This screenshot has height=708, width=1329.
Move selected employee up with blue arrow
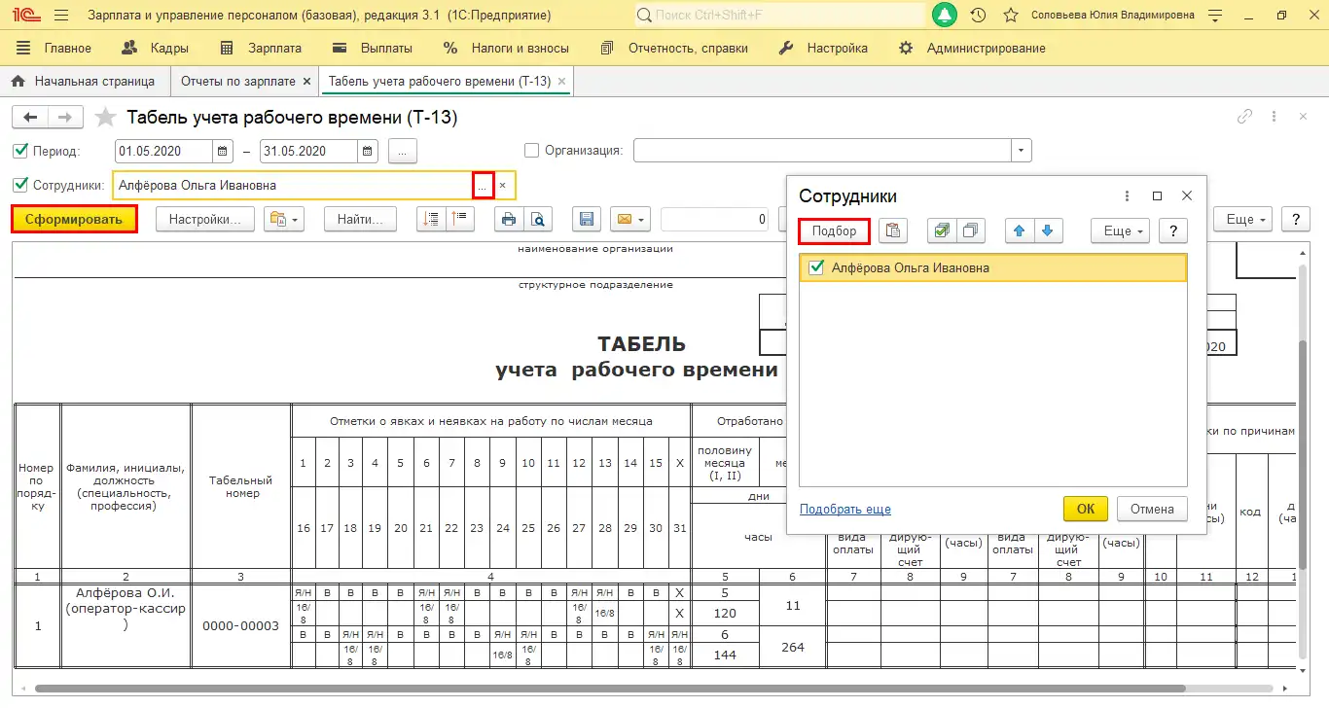pyautogui.click(x=1021, y=230)
